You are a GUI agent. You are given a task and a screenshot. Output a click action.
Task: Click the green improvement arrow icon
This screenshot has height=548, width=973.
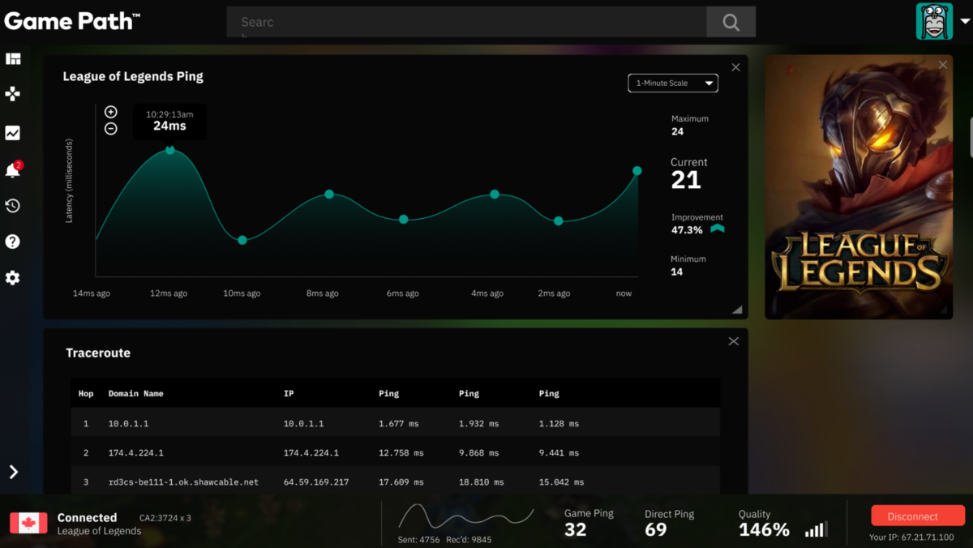pos(718,229)
